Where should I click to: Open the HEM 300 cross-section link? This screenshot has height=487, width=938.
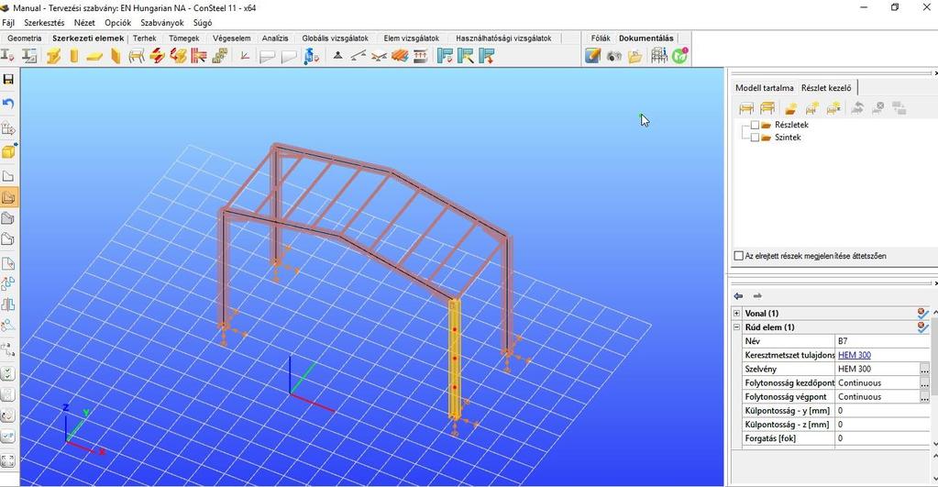[x=855, y=355]
